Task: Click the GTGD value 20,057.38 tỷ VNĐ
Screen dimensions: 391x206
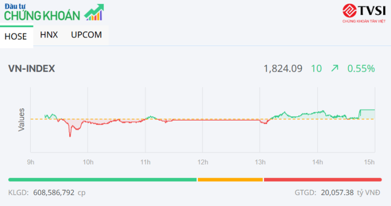Action: [350, 192]
